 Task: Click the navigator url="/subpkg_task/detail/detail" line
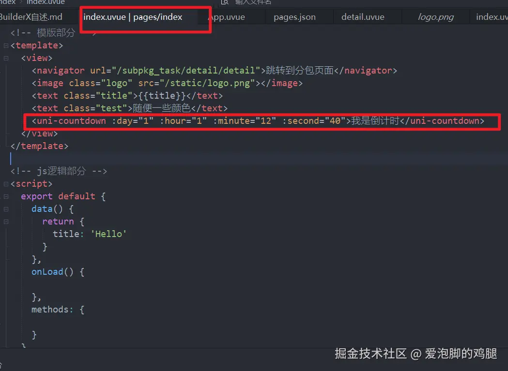tap(214, 71)
